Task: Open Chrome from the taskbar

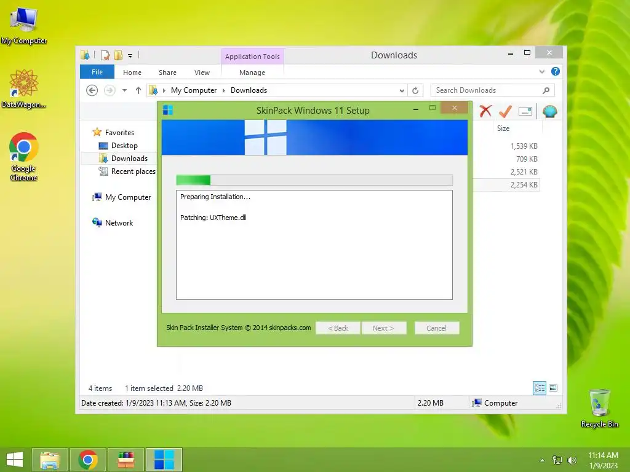Action: point(88,460)
